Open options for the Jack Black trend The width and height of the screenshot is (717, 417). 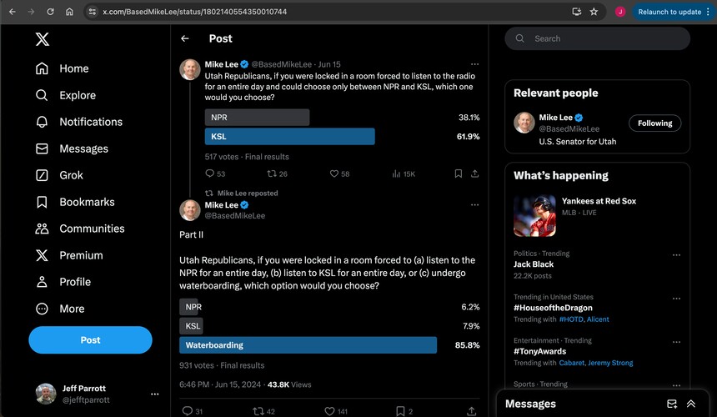click(x=676, y=255)
